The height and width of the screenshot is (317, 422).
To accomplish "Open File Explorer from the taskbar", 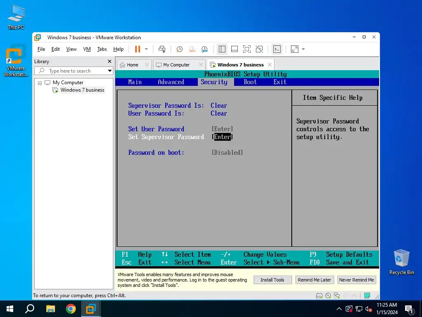I will (x=50, y=309).
